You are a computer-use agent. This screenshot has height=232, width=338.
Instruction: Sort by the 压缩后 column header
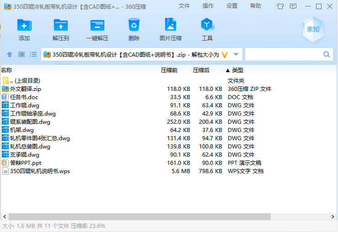point(201,70)
